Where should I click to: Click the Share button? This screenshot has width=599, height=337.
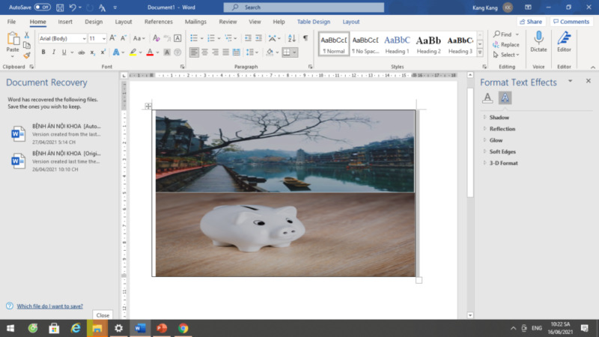531,22
